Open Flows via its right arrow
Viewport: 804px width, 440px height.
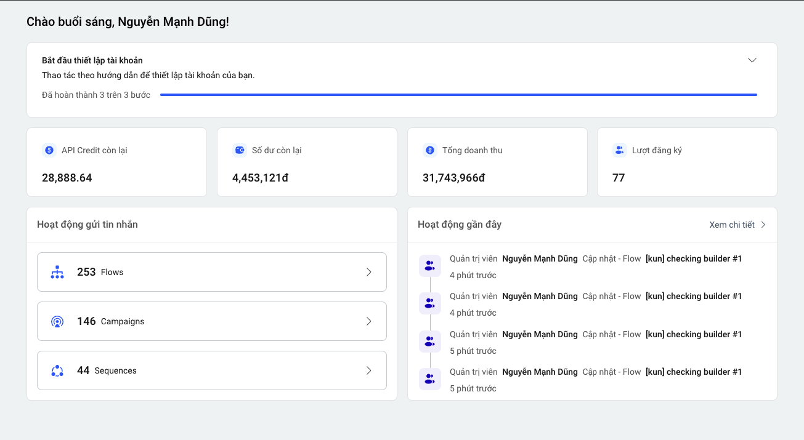click(368, 272)
